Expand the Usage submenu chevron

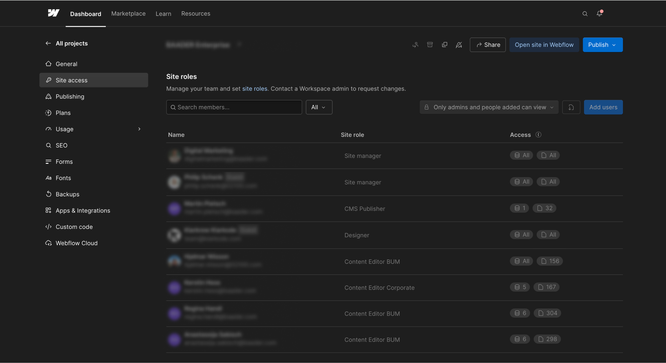coord(139,129)
